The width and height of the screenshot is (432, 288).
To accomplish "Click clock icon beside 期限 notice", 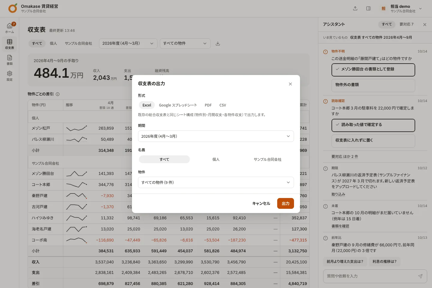I will point(325,169).
